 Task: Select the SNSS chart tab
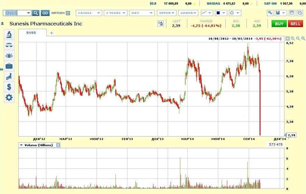pyautogui.click(x=31, y=33)
